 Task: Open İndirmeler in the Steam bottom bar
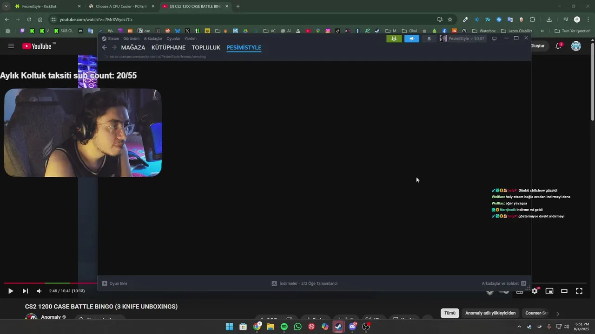[304, 283]
